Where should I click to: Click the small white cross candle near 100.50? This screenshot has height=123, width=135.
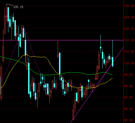[111, 58]
